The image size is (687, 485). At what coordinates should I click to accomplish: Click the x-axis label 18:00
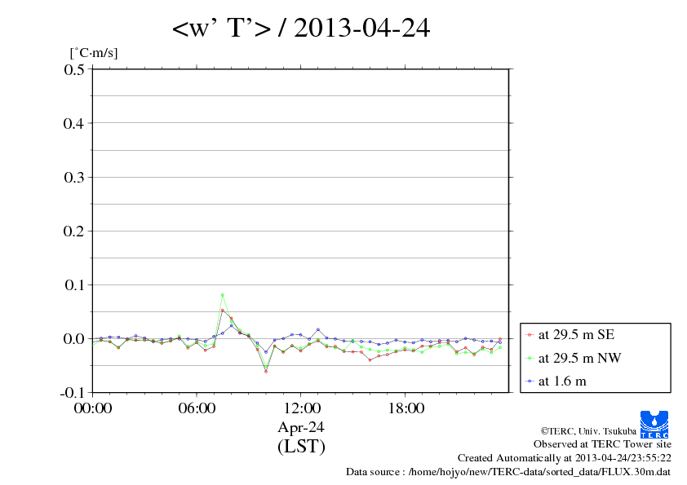[x=406, y=408]
